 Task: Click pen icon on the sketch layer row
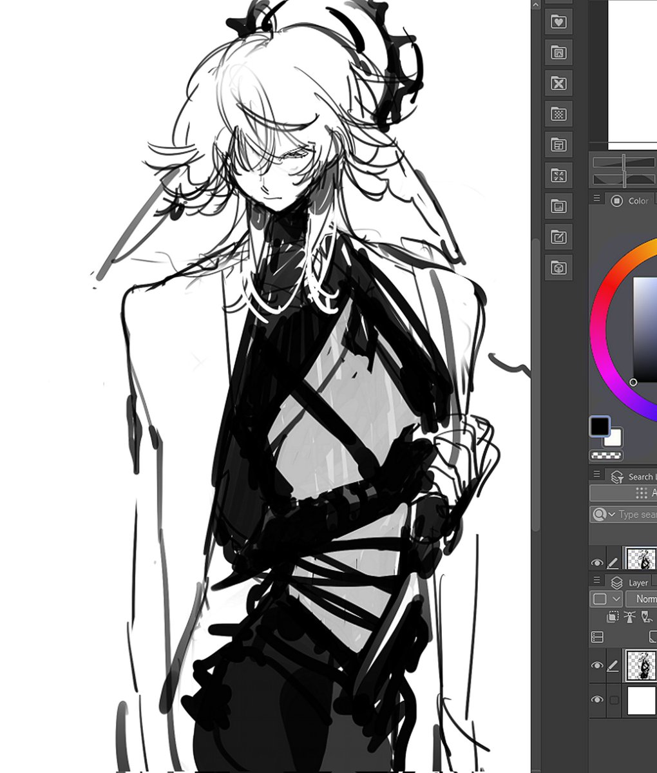[613, 665]
